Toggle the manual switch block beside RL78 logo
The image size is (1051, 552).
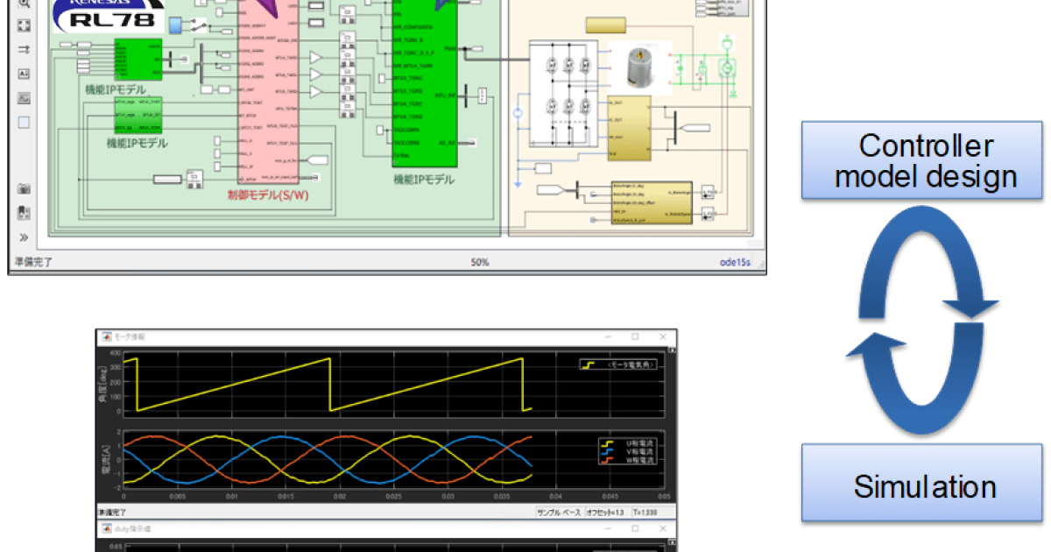coord(198,27)
